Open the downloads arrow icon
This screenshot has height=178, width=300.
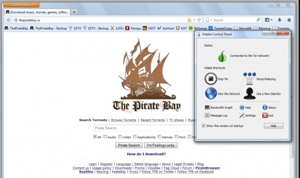(x=279, y=20)
